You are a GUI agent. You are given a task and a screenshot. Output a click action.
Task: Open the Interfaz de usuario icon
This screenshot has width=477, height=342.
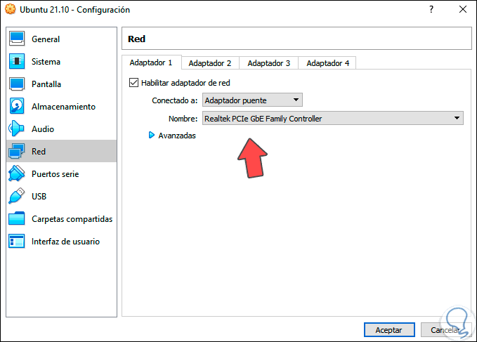[x=17, y=242]
